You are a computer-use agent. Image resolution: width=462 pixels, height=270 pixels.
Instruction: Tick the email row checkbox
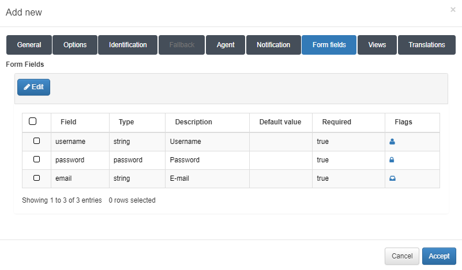pos(37,178)
